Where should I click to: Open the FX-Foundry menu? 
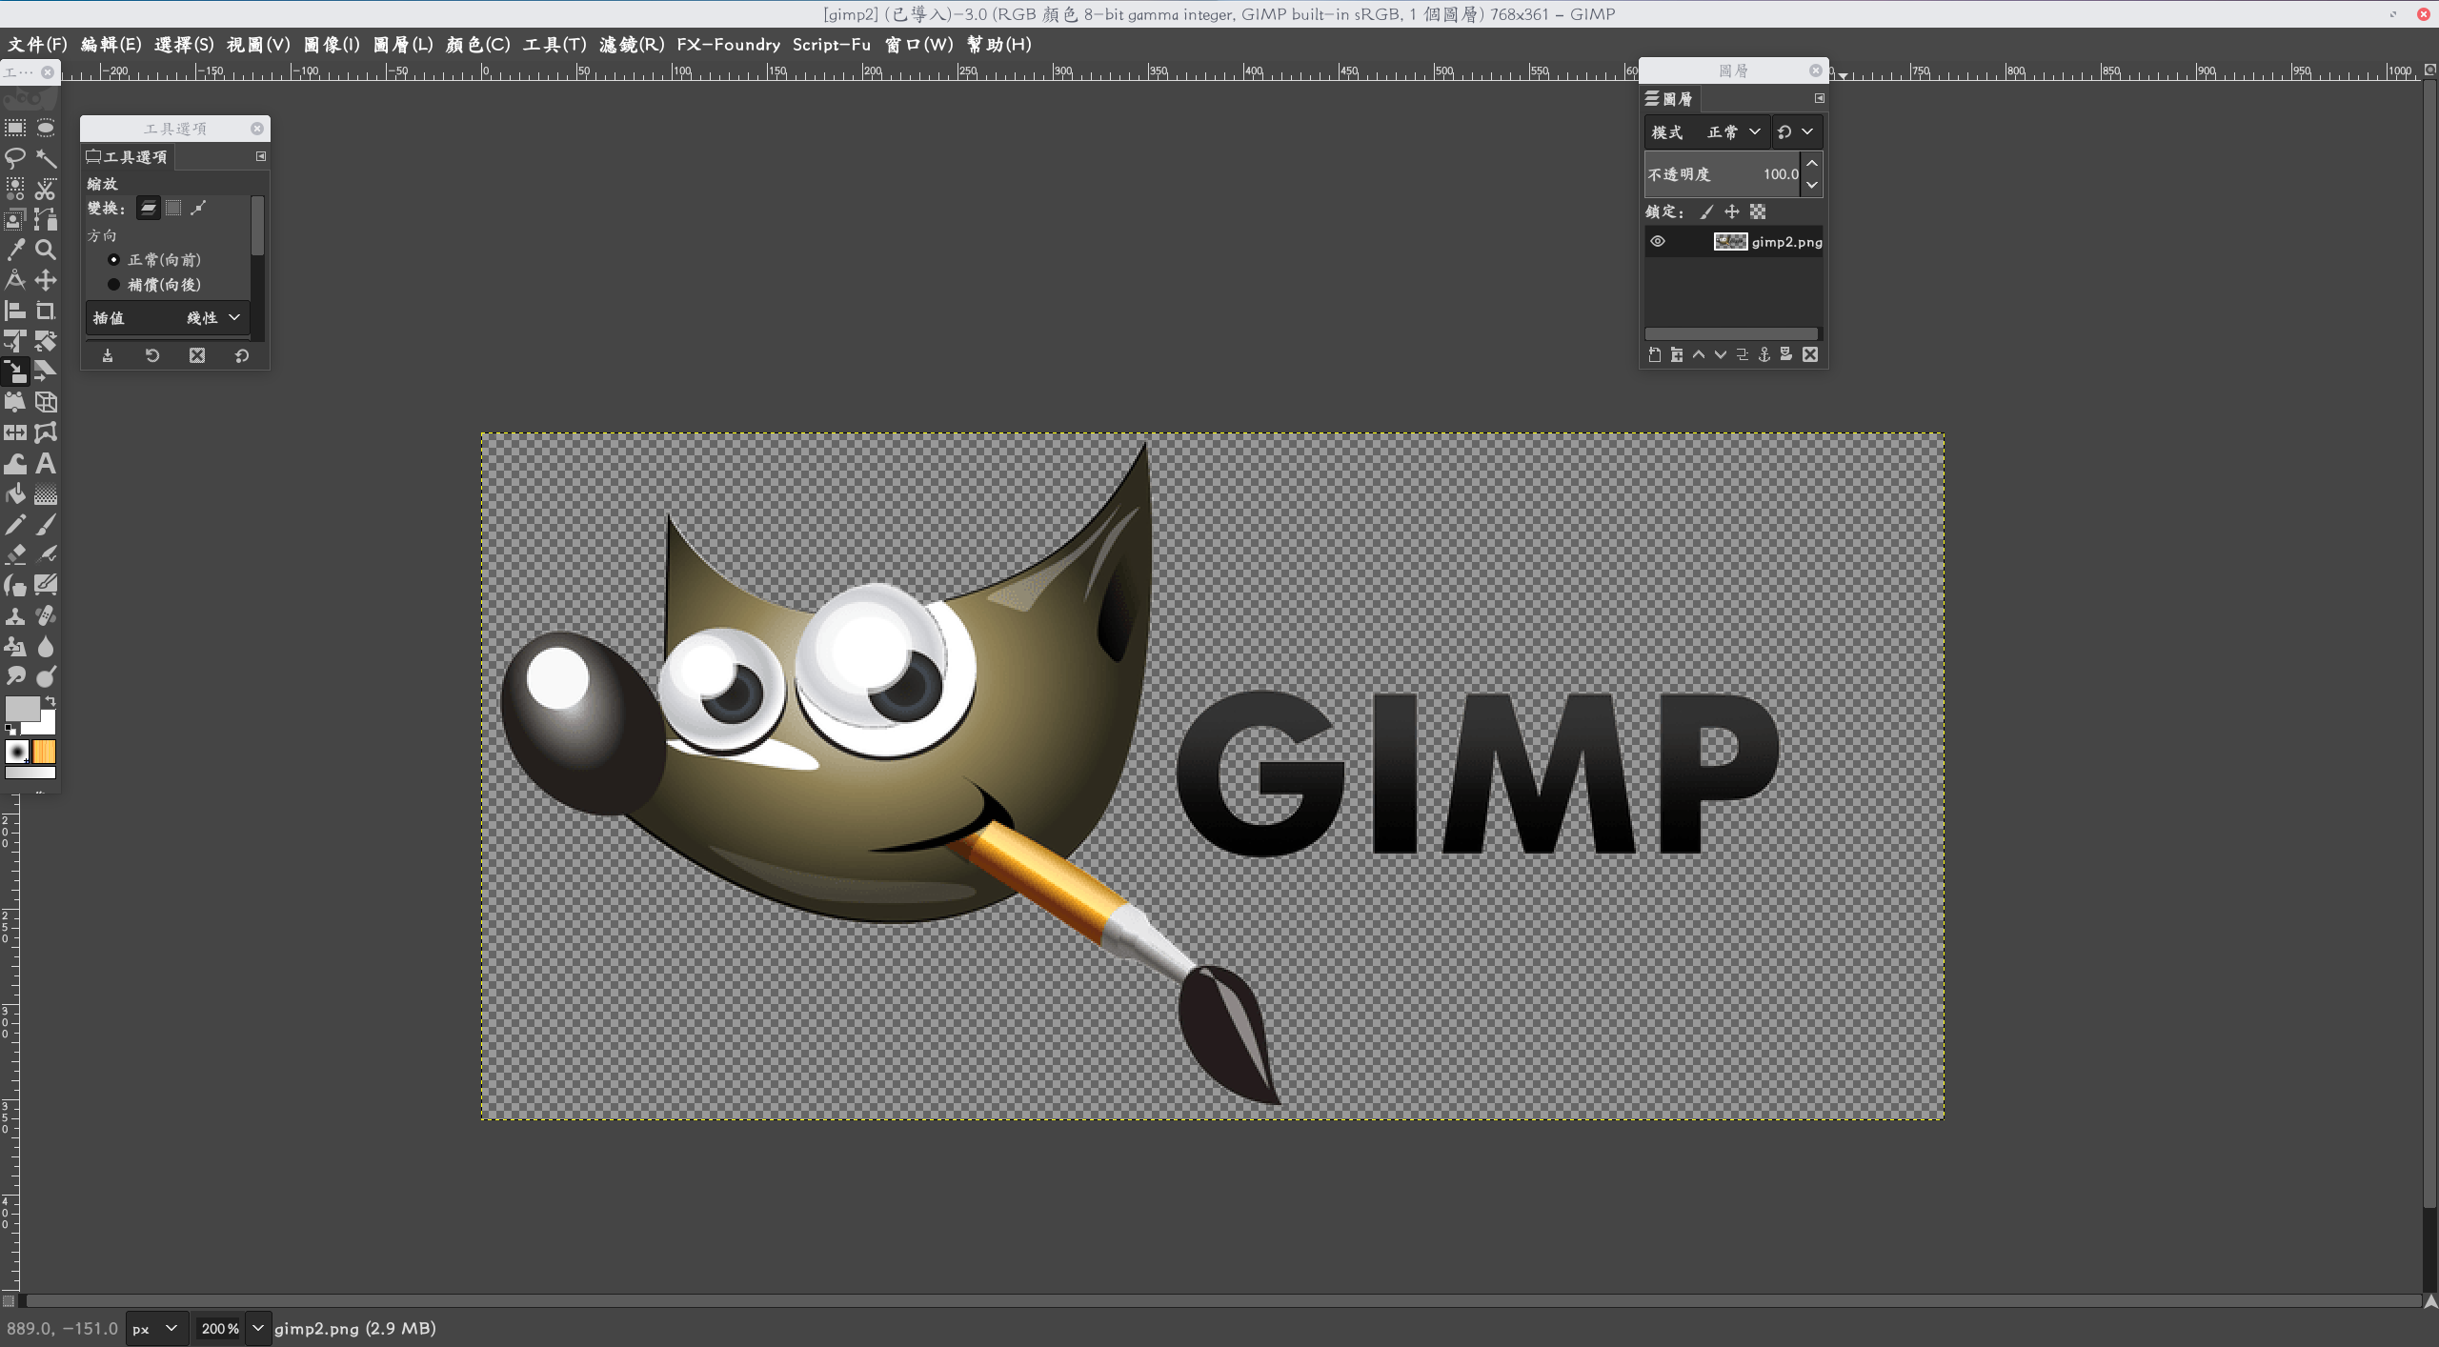click(728, 44)
